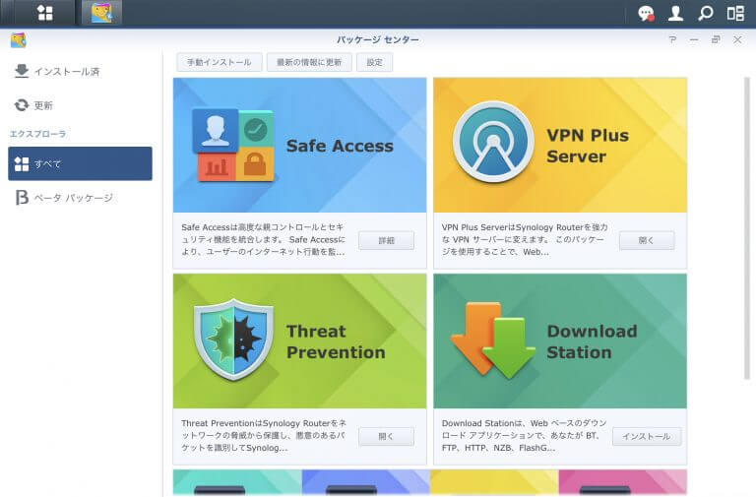Open the Main Menu grid icon

(x=45, y=13)
